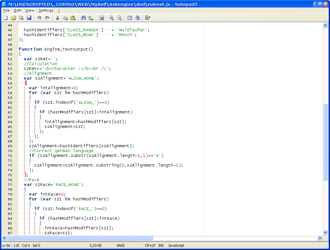
Task: Click the '//Race' comment line
Action: pos(31,180)
